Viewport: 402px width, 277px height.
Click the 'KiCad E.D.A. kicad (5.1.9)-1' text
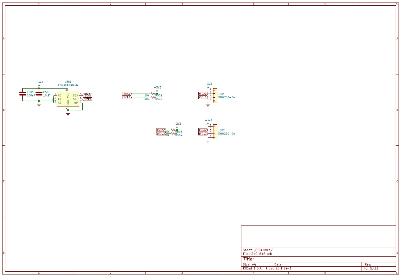[x=267, y=269]
